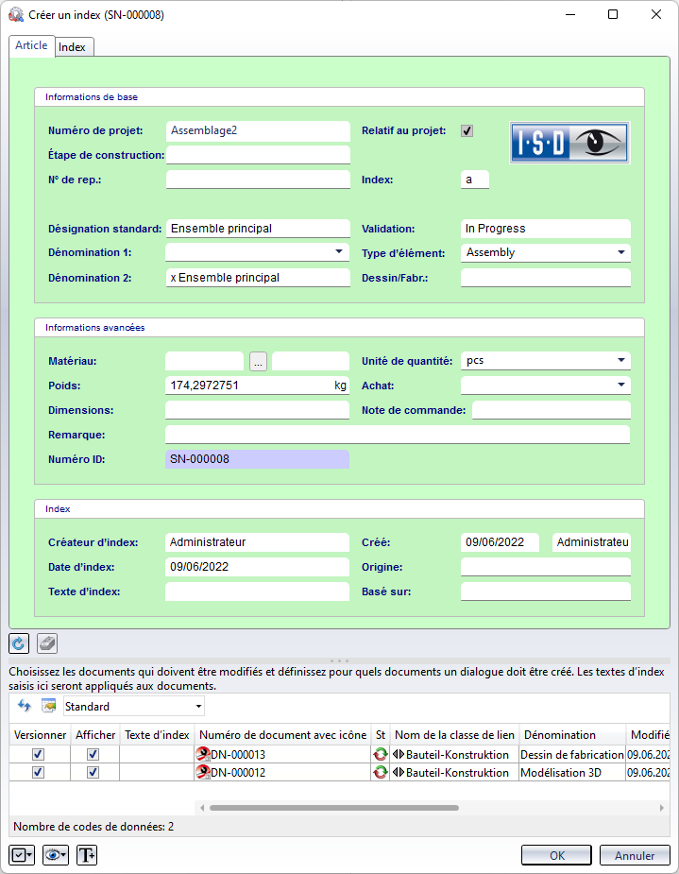Click the Texte d'index cell for DN-000012

[157, 773]
